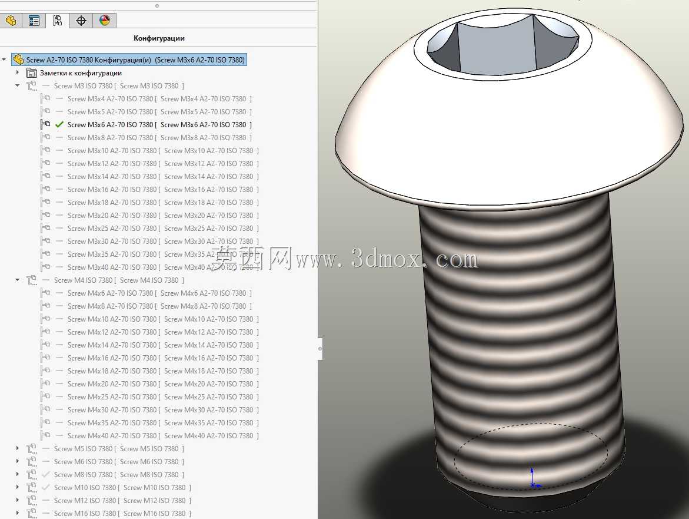Click the panel collapse handle on the splitter
Viewport: 689px width, 519px height.
320,349
